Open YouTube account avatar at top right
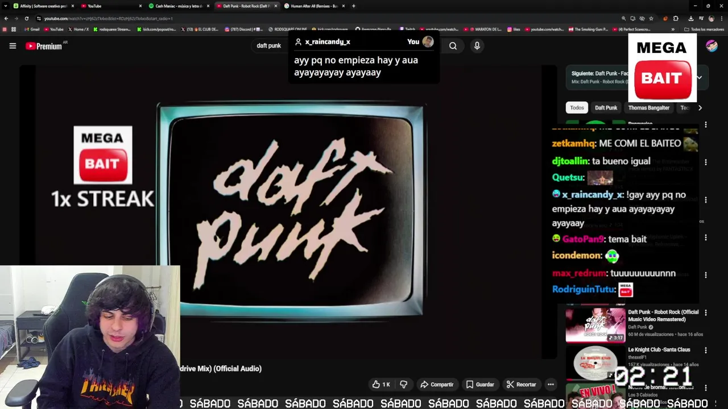The height and width of the screenshot is (409, 728). (x=712, y=46)
